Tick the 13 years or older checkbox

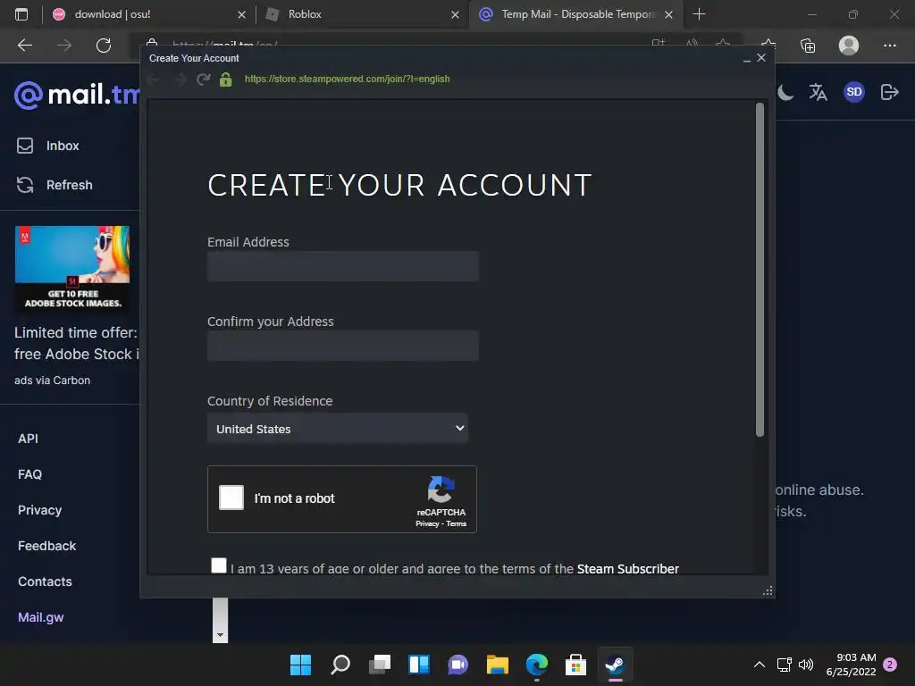(219, 565)
